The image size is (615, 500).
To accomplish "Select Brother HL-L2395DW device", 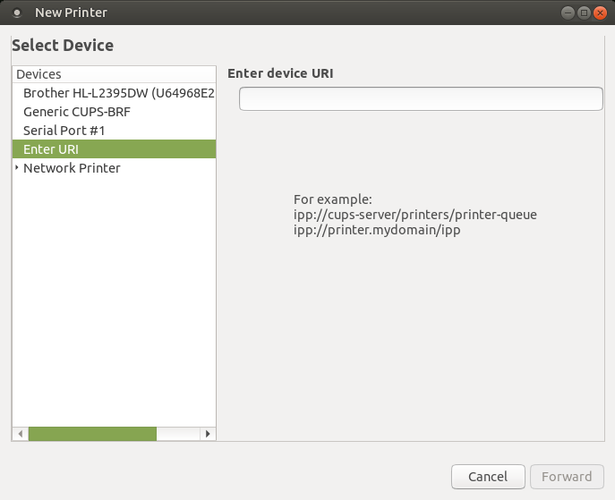I will [x=114, y=93].
